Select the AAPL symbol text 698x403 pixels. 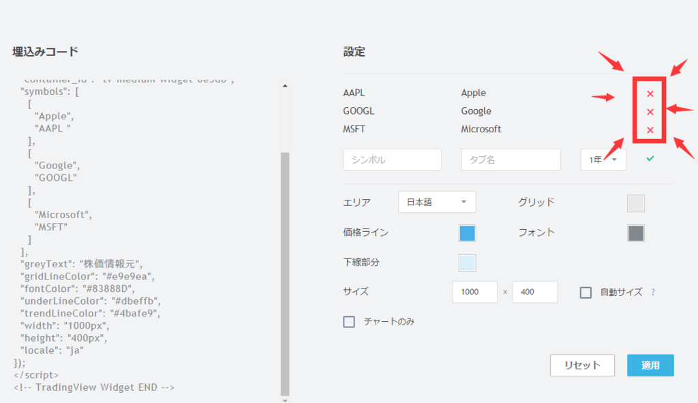point(354,93)
